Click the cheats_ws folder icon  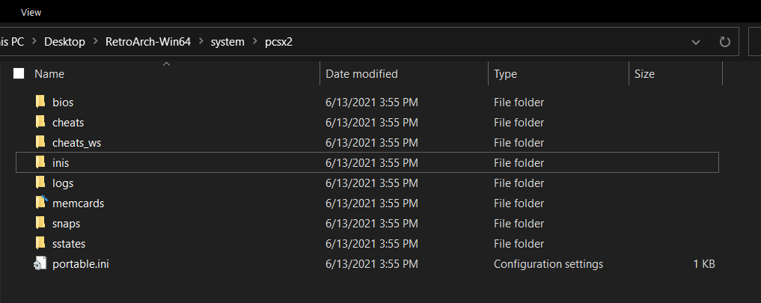[40, 142]
